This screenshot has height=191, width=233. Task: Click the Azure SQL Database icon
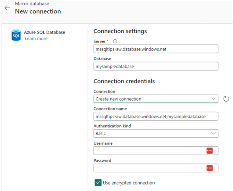[x=16, y=36]
